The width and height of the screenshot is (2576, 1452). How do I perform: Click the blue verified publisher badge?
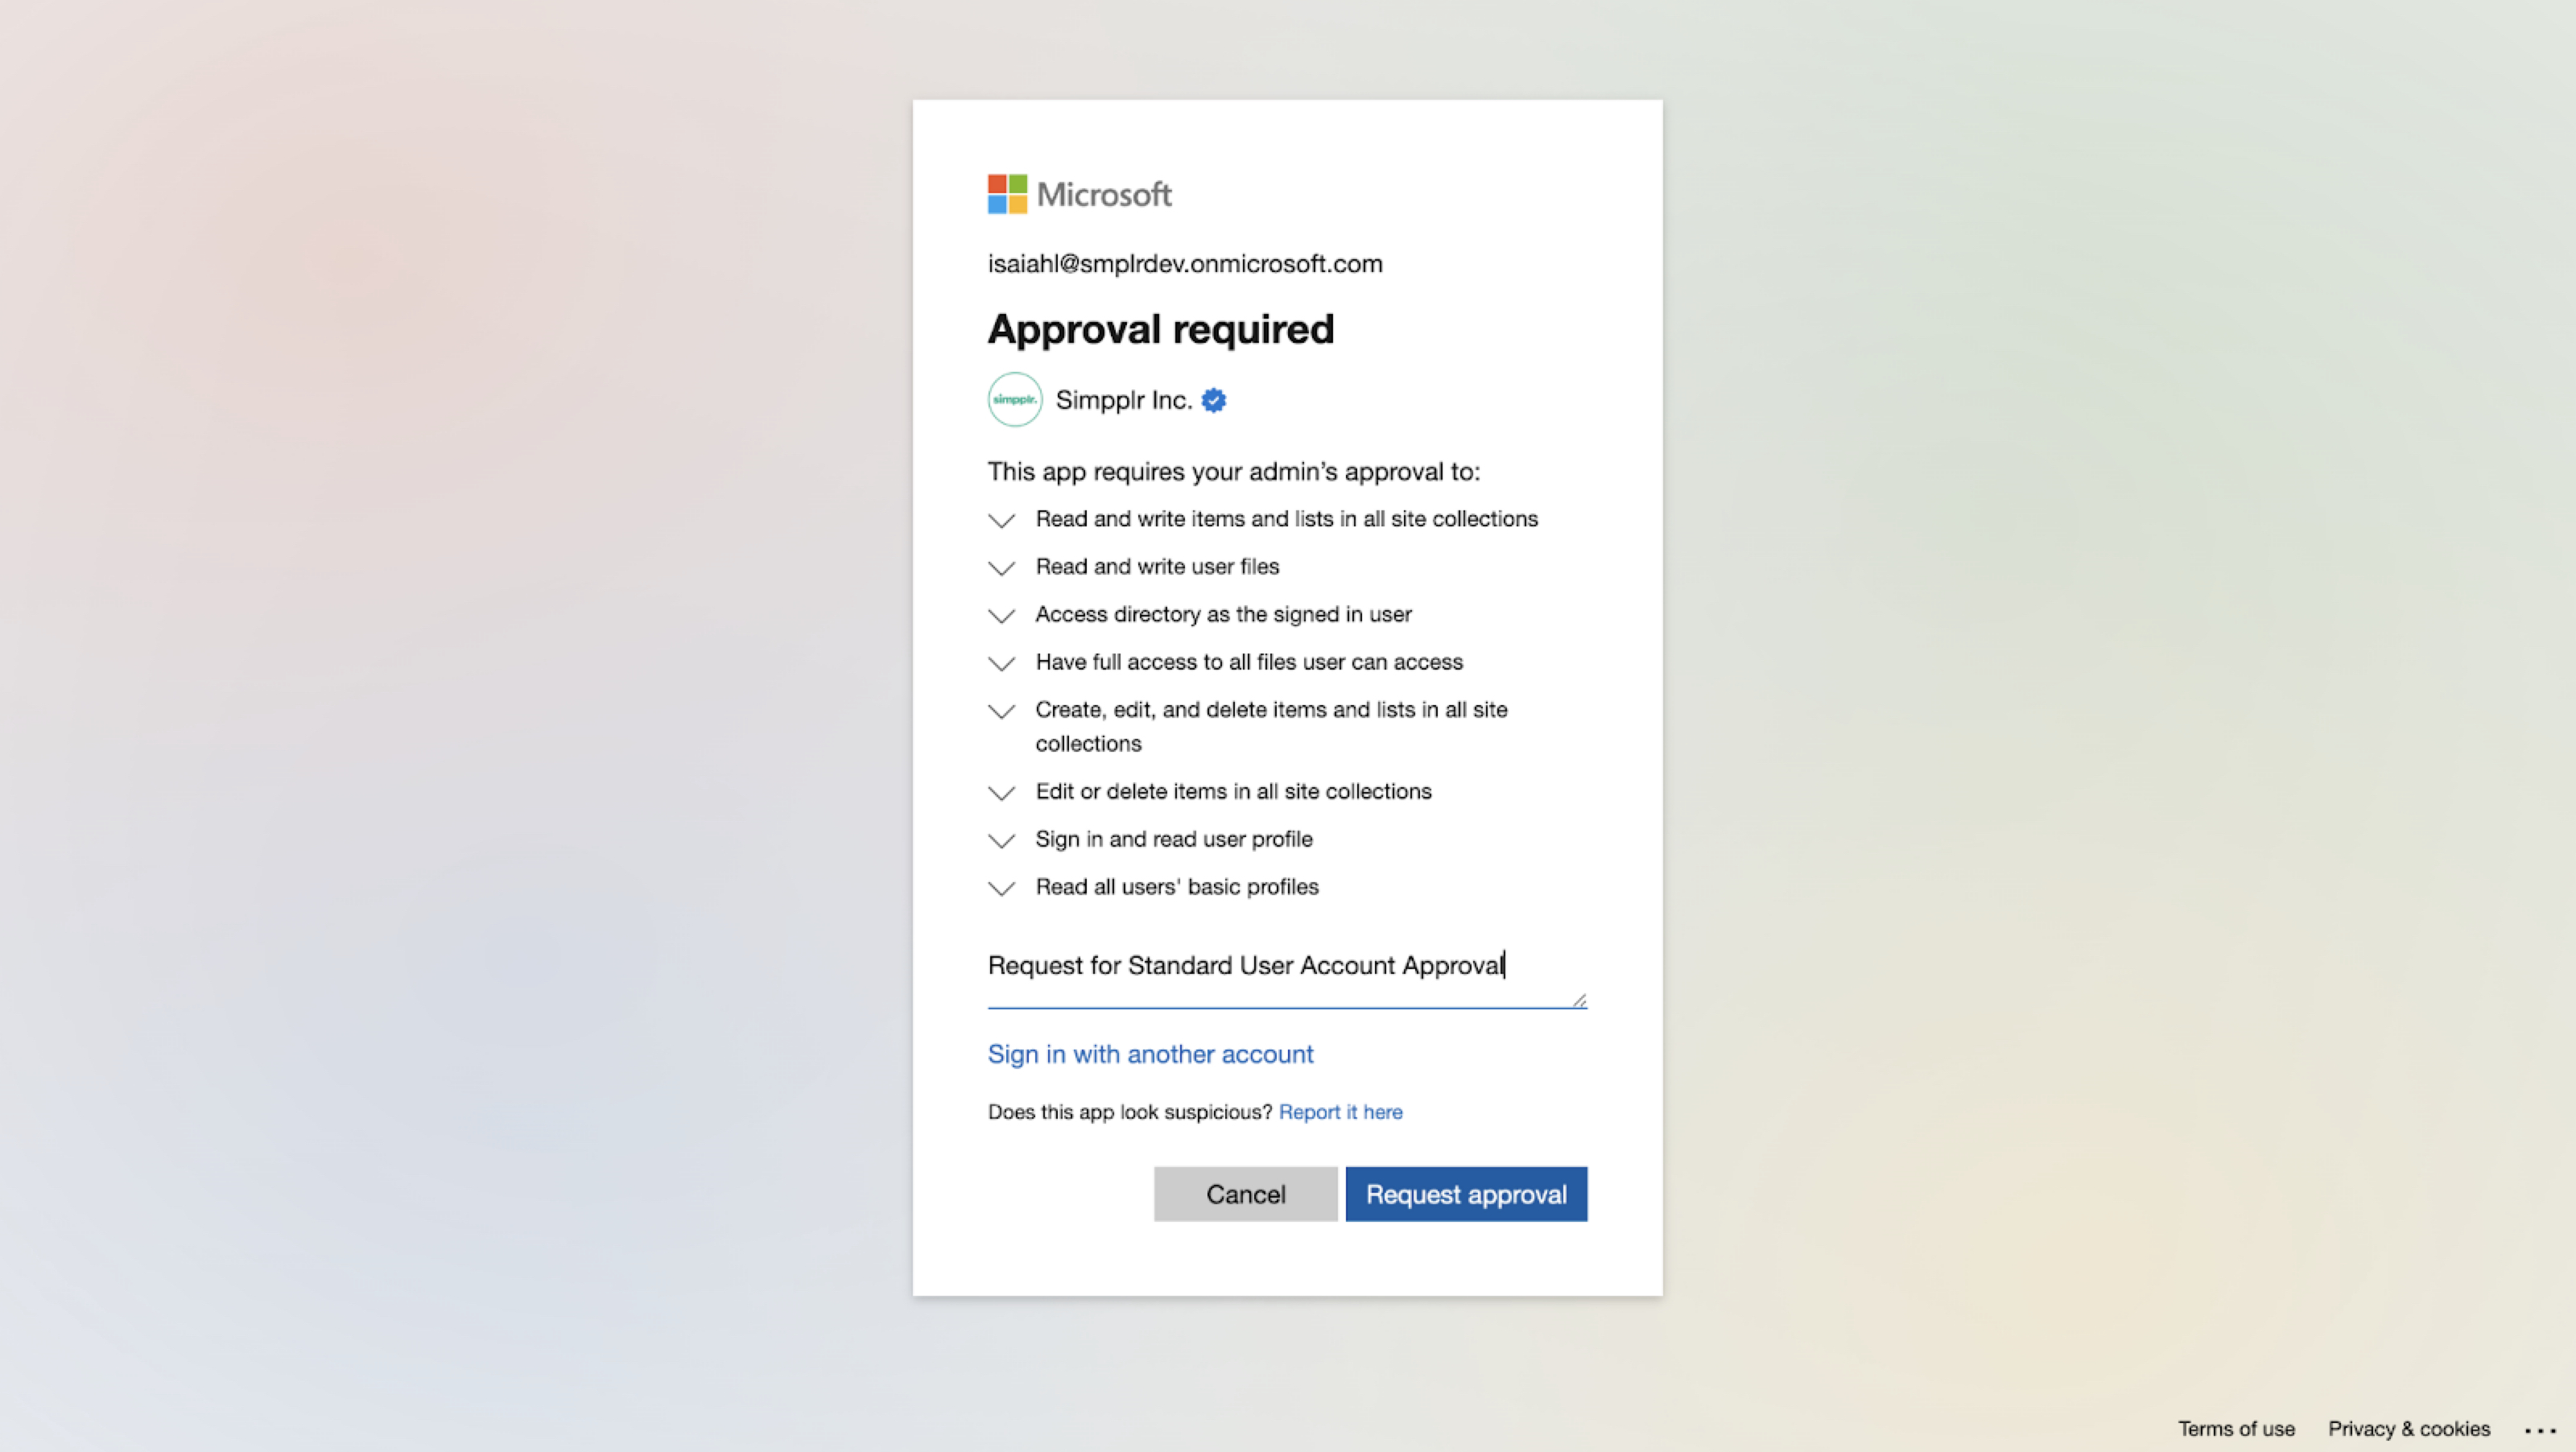click(1213, 400)
